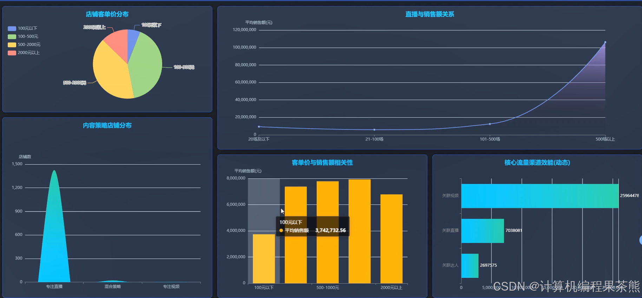Click the 7038081 bar value label
This screenshot has height=298, width=642.
[x=514, y=230]
